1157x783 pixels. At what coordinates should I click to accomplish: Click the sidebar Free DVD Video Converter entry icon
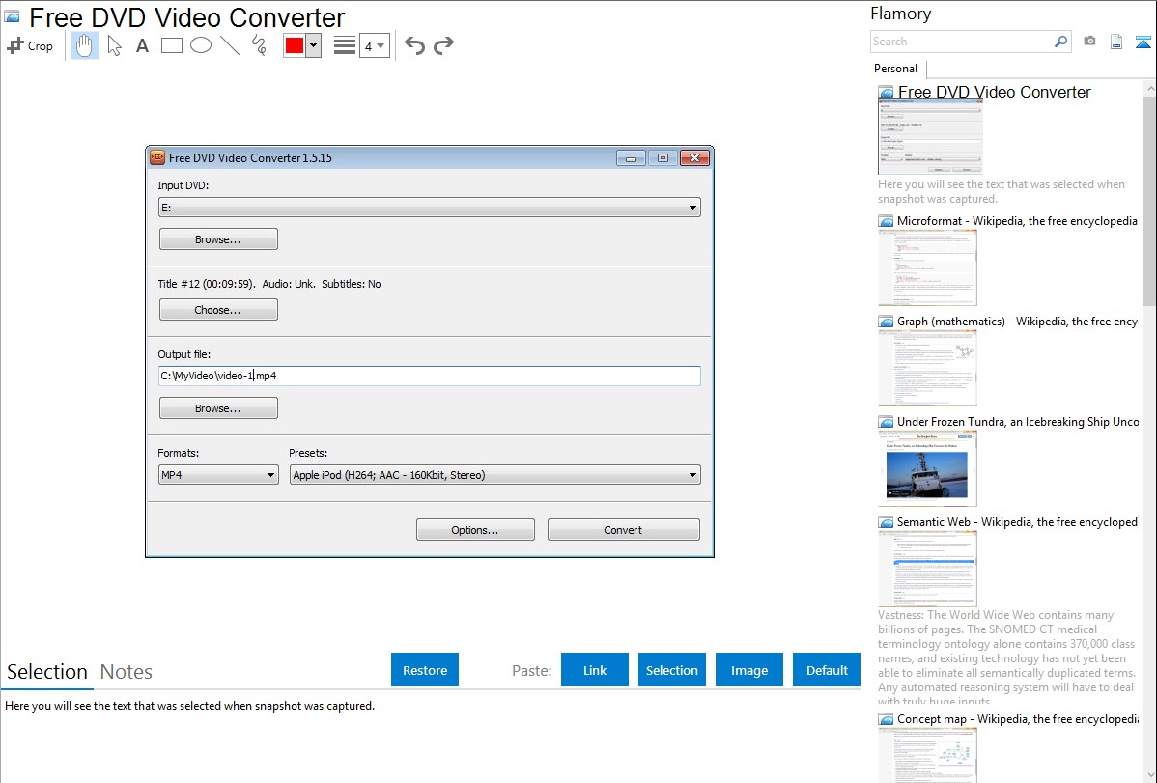(886, 93)
